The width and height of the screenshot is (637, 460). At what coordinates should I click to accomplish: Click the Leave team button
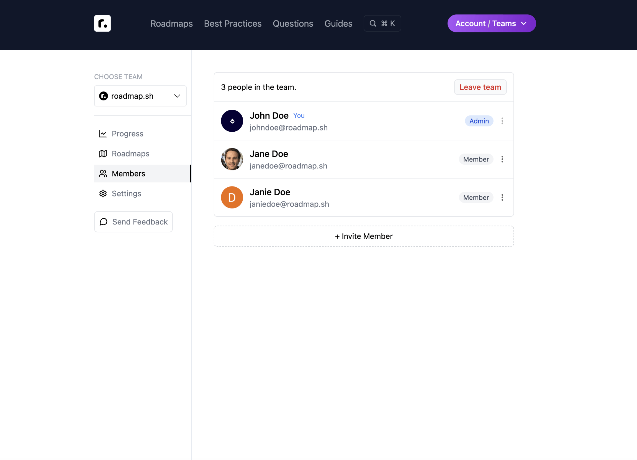(480, 87)
